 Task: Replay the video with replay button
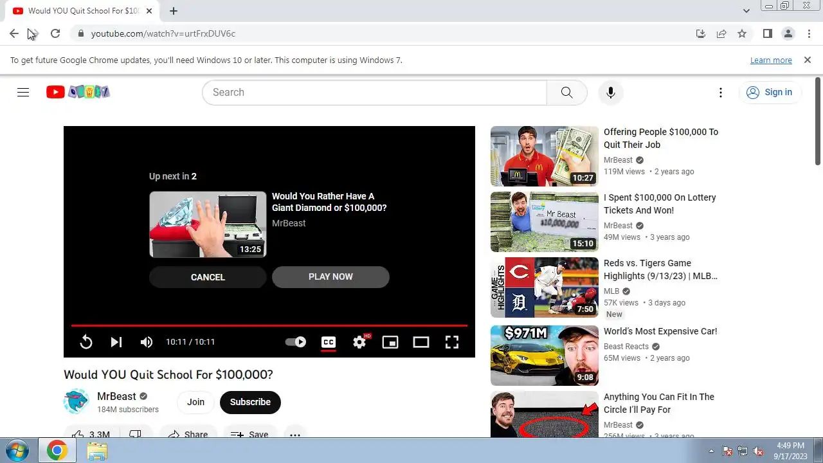(86, 342)
